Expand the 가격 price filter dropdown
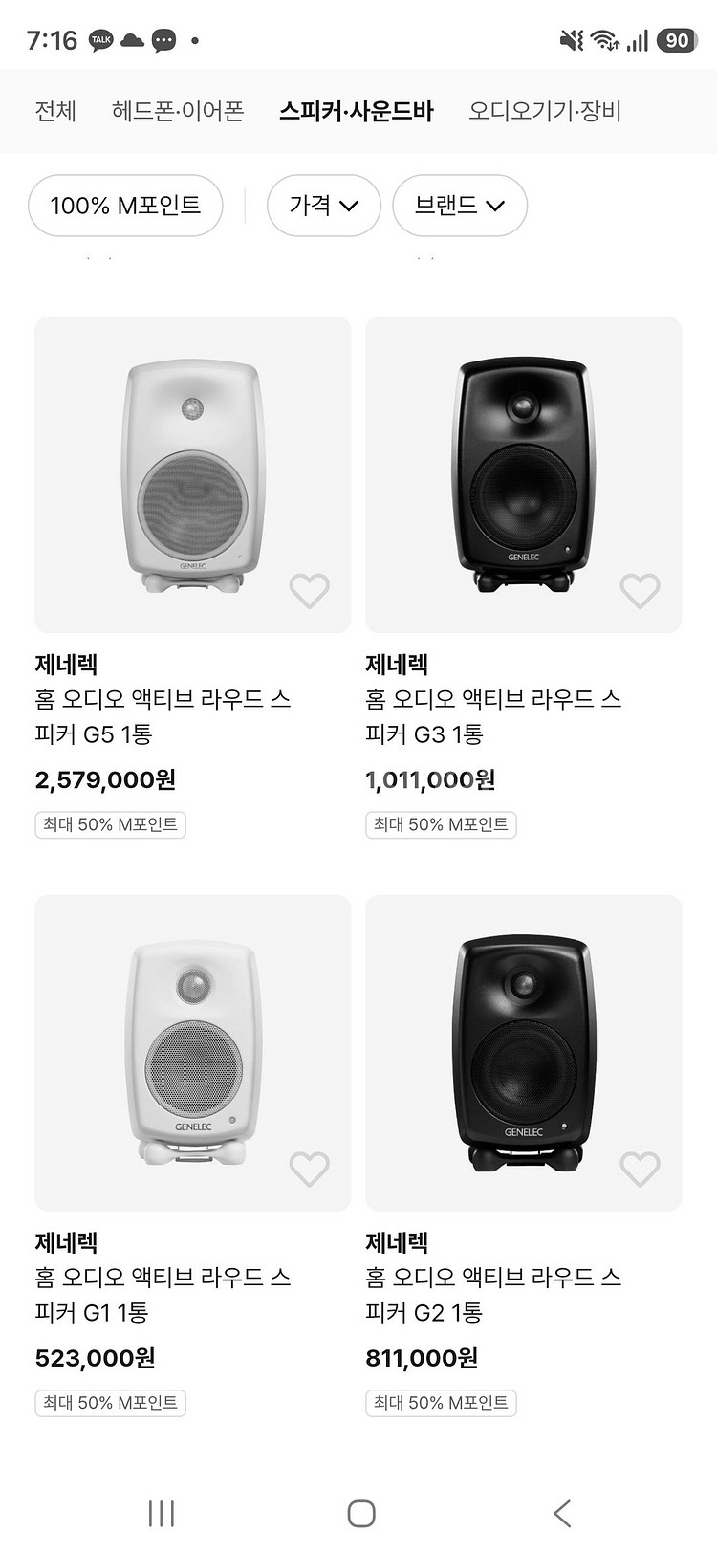This screenshot has height=1554, width=717. point(323,206)
